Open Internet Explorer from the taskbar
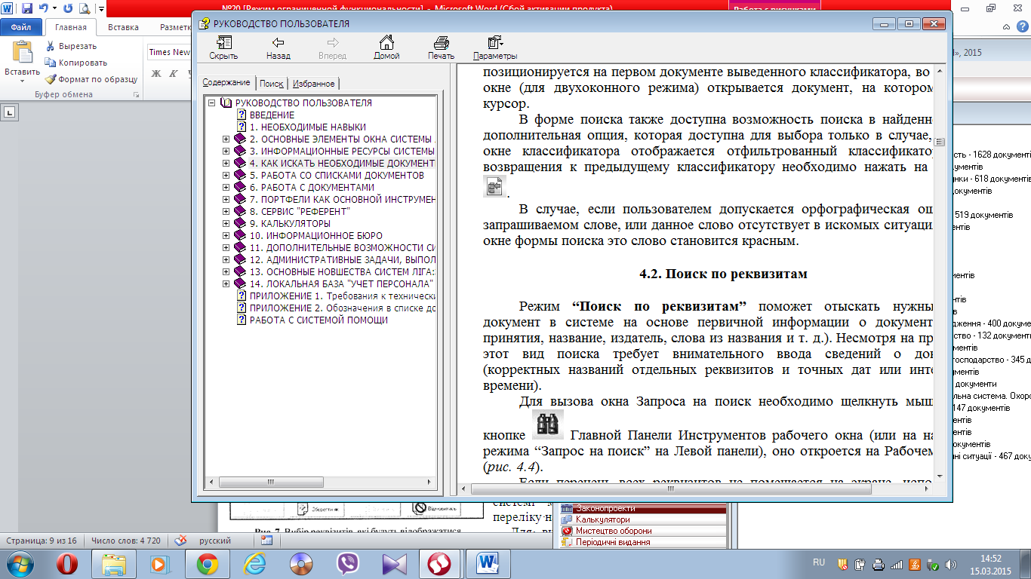Image resolution: width=1031 pixels, height=579 pixels. (254, 564)
